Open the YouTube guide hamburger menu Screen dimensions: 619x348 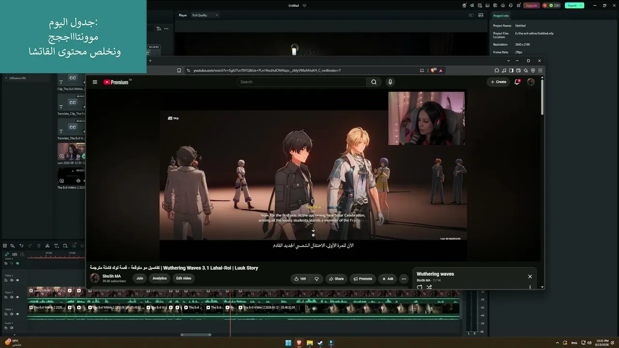coord(95,82)
